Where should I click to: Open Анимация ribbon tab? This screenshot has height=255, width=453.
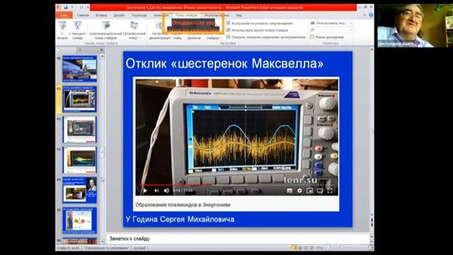pyautogui.click(x=161, y=15)
